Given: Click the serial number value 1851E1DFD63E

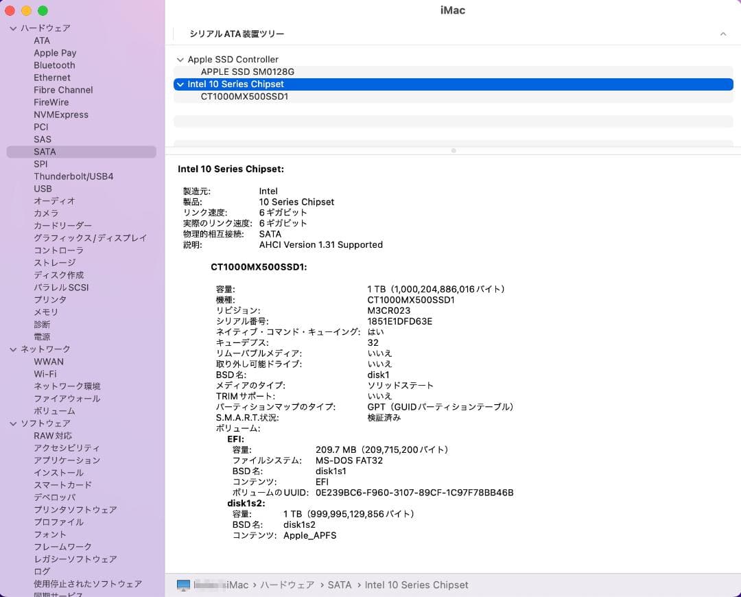Looking at the screenshot, I should coord(400,321).
